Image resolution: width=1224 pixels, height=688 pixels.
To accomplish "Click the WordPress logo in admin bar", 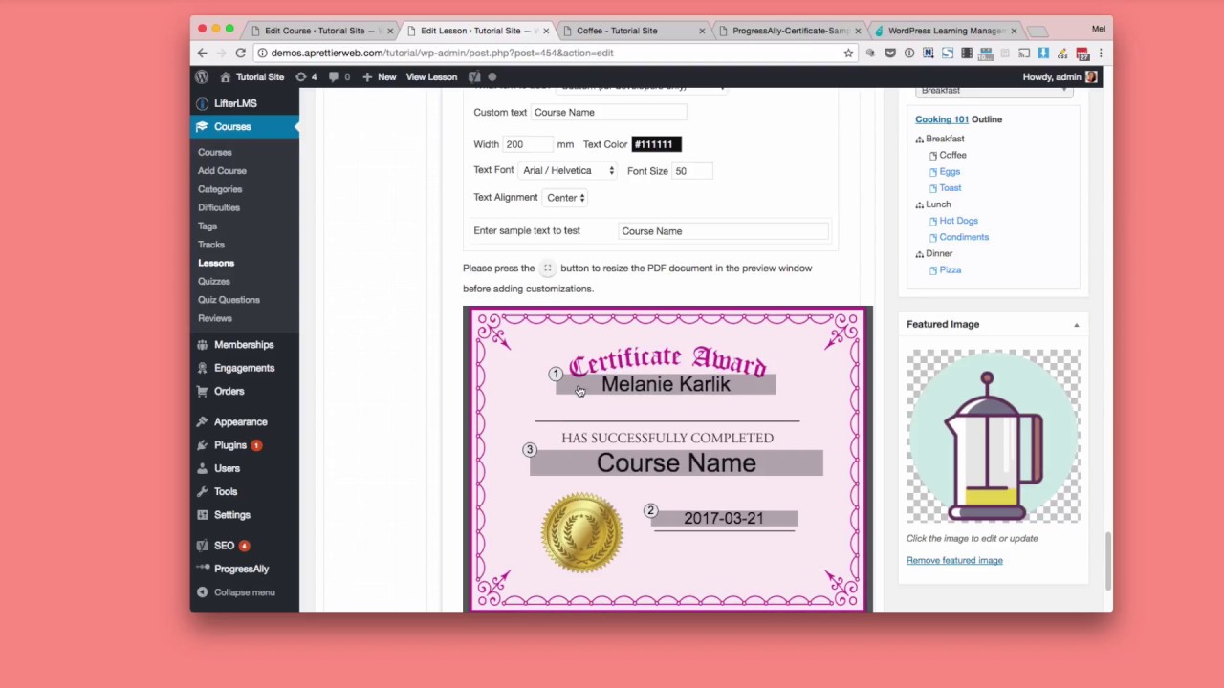I will coord(202,76).
